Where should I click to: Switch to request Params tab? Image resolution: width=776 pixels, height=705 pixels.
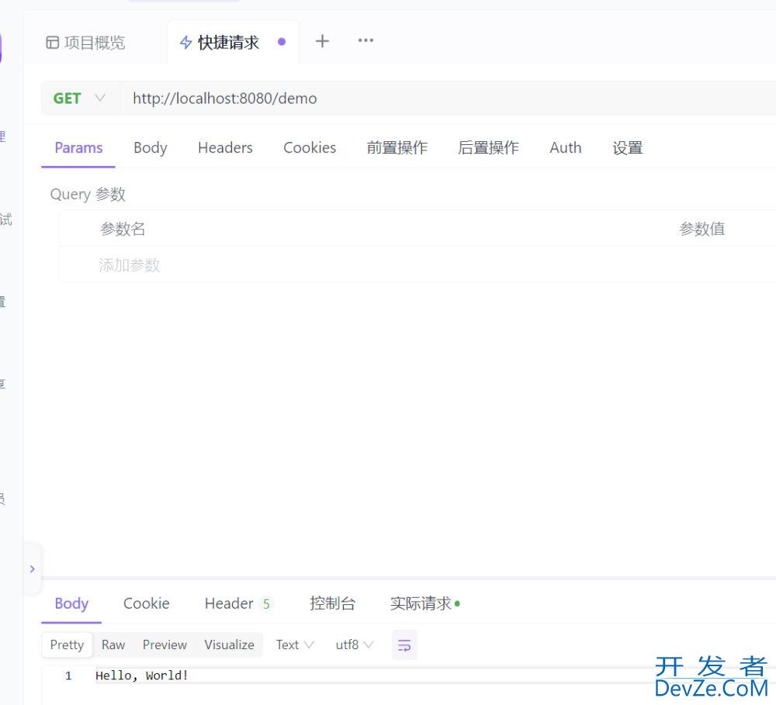(78, 147)
